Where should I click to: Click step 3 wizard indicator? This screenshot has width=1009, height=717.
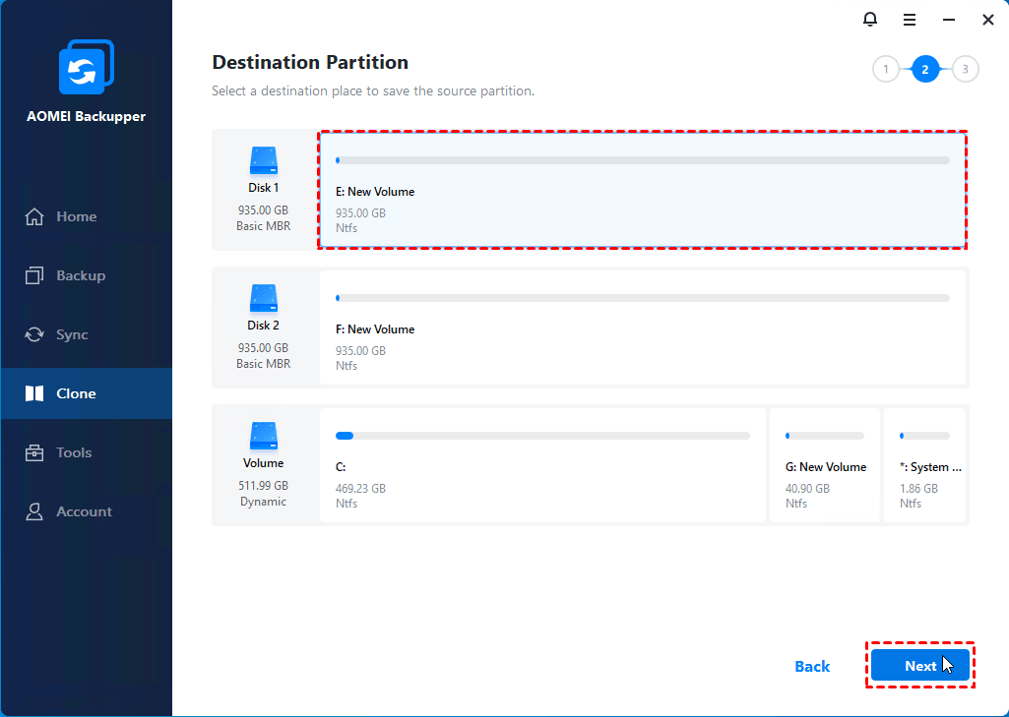pos(966,69)
